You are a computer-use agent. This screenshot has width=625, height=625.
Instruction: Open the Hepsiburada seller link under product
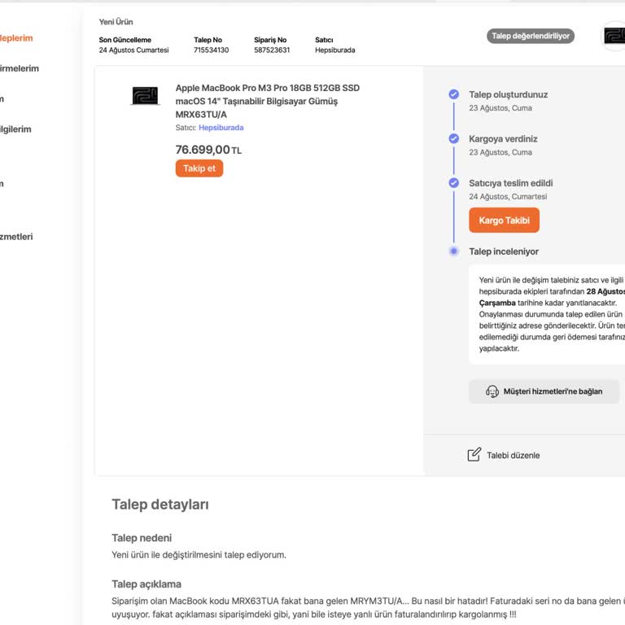click(221, 128)
